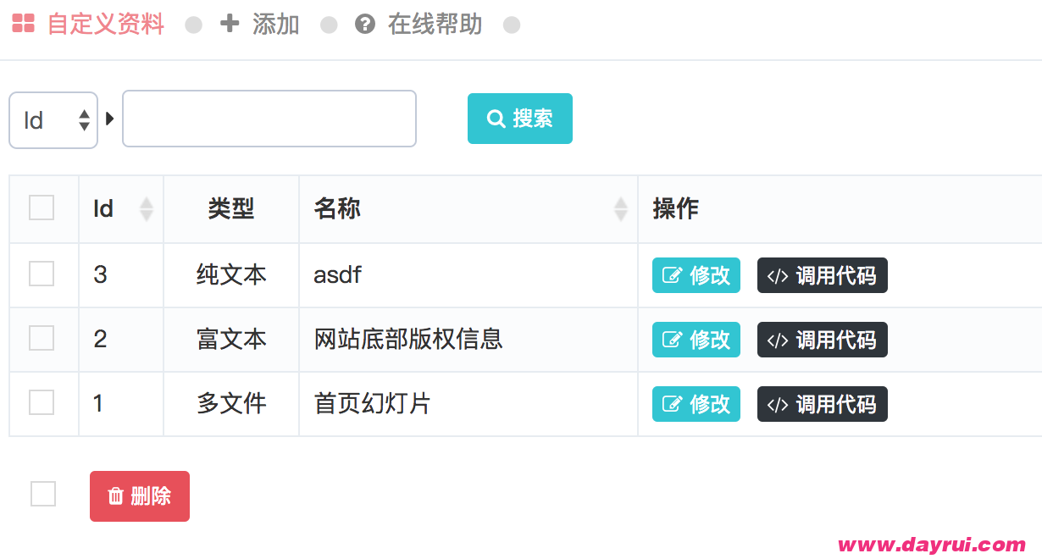Check the box for row asdf

(x=42, y=274)
